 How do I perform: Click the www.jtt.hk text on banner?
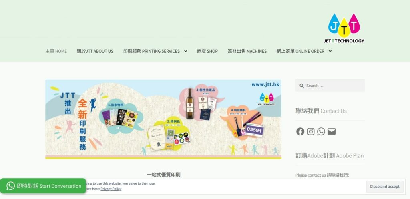point(265,84)
